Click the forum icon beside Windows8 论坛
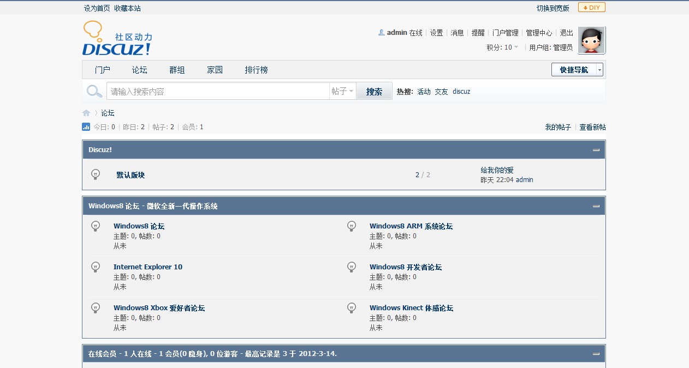Viewport: 689px width, 368px height. click(x=96, y=226)
